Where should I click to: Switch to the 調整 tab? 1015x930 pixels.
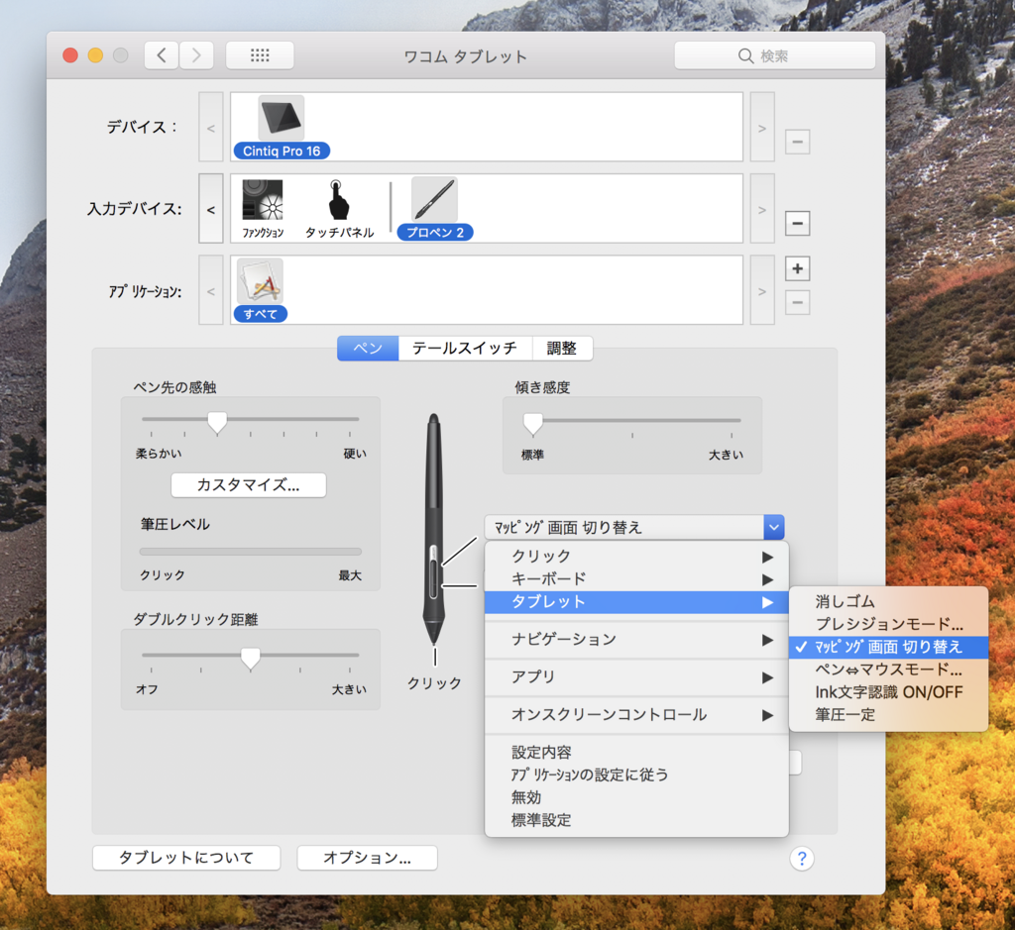[563, 348]
